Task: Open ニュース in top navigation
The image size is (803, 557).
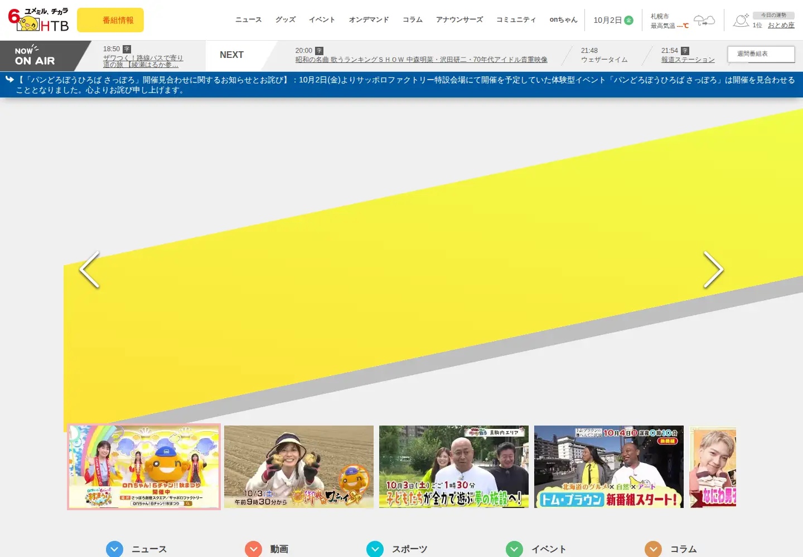Action: tap(249, 19)
